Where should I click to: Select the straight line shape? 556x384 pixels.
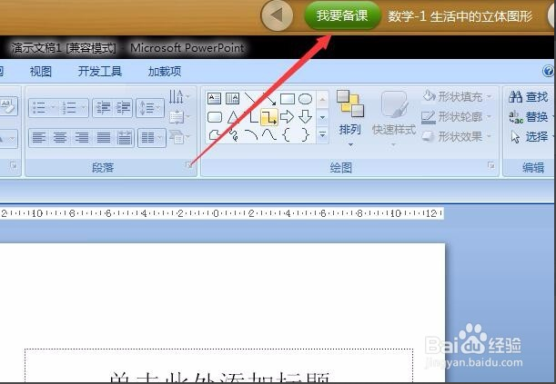point(250,98)
